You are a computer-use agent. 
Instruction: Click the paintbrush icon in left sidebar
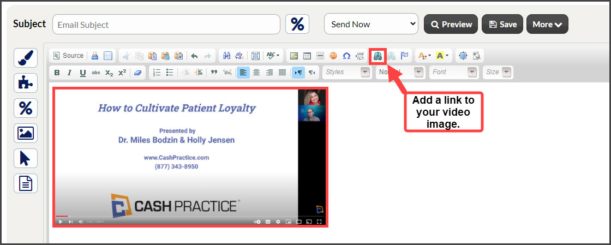coord(26,58)
